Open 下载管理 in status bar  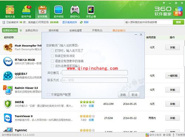[179, 135]
